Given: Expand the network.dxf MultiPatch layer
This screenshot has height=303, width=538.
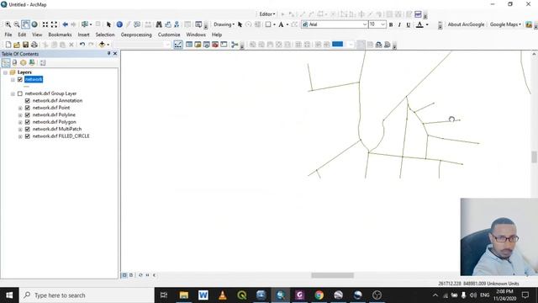Looking at the screenshot, I should pyautogui.click(x=20, y=130).
